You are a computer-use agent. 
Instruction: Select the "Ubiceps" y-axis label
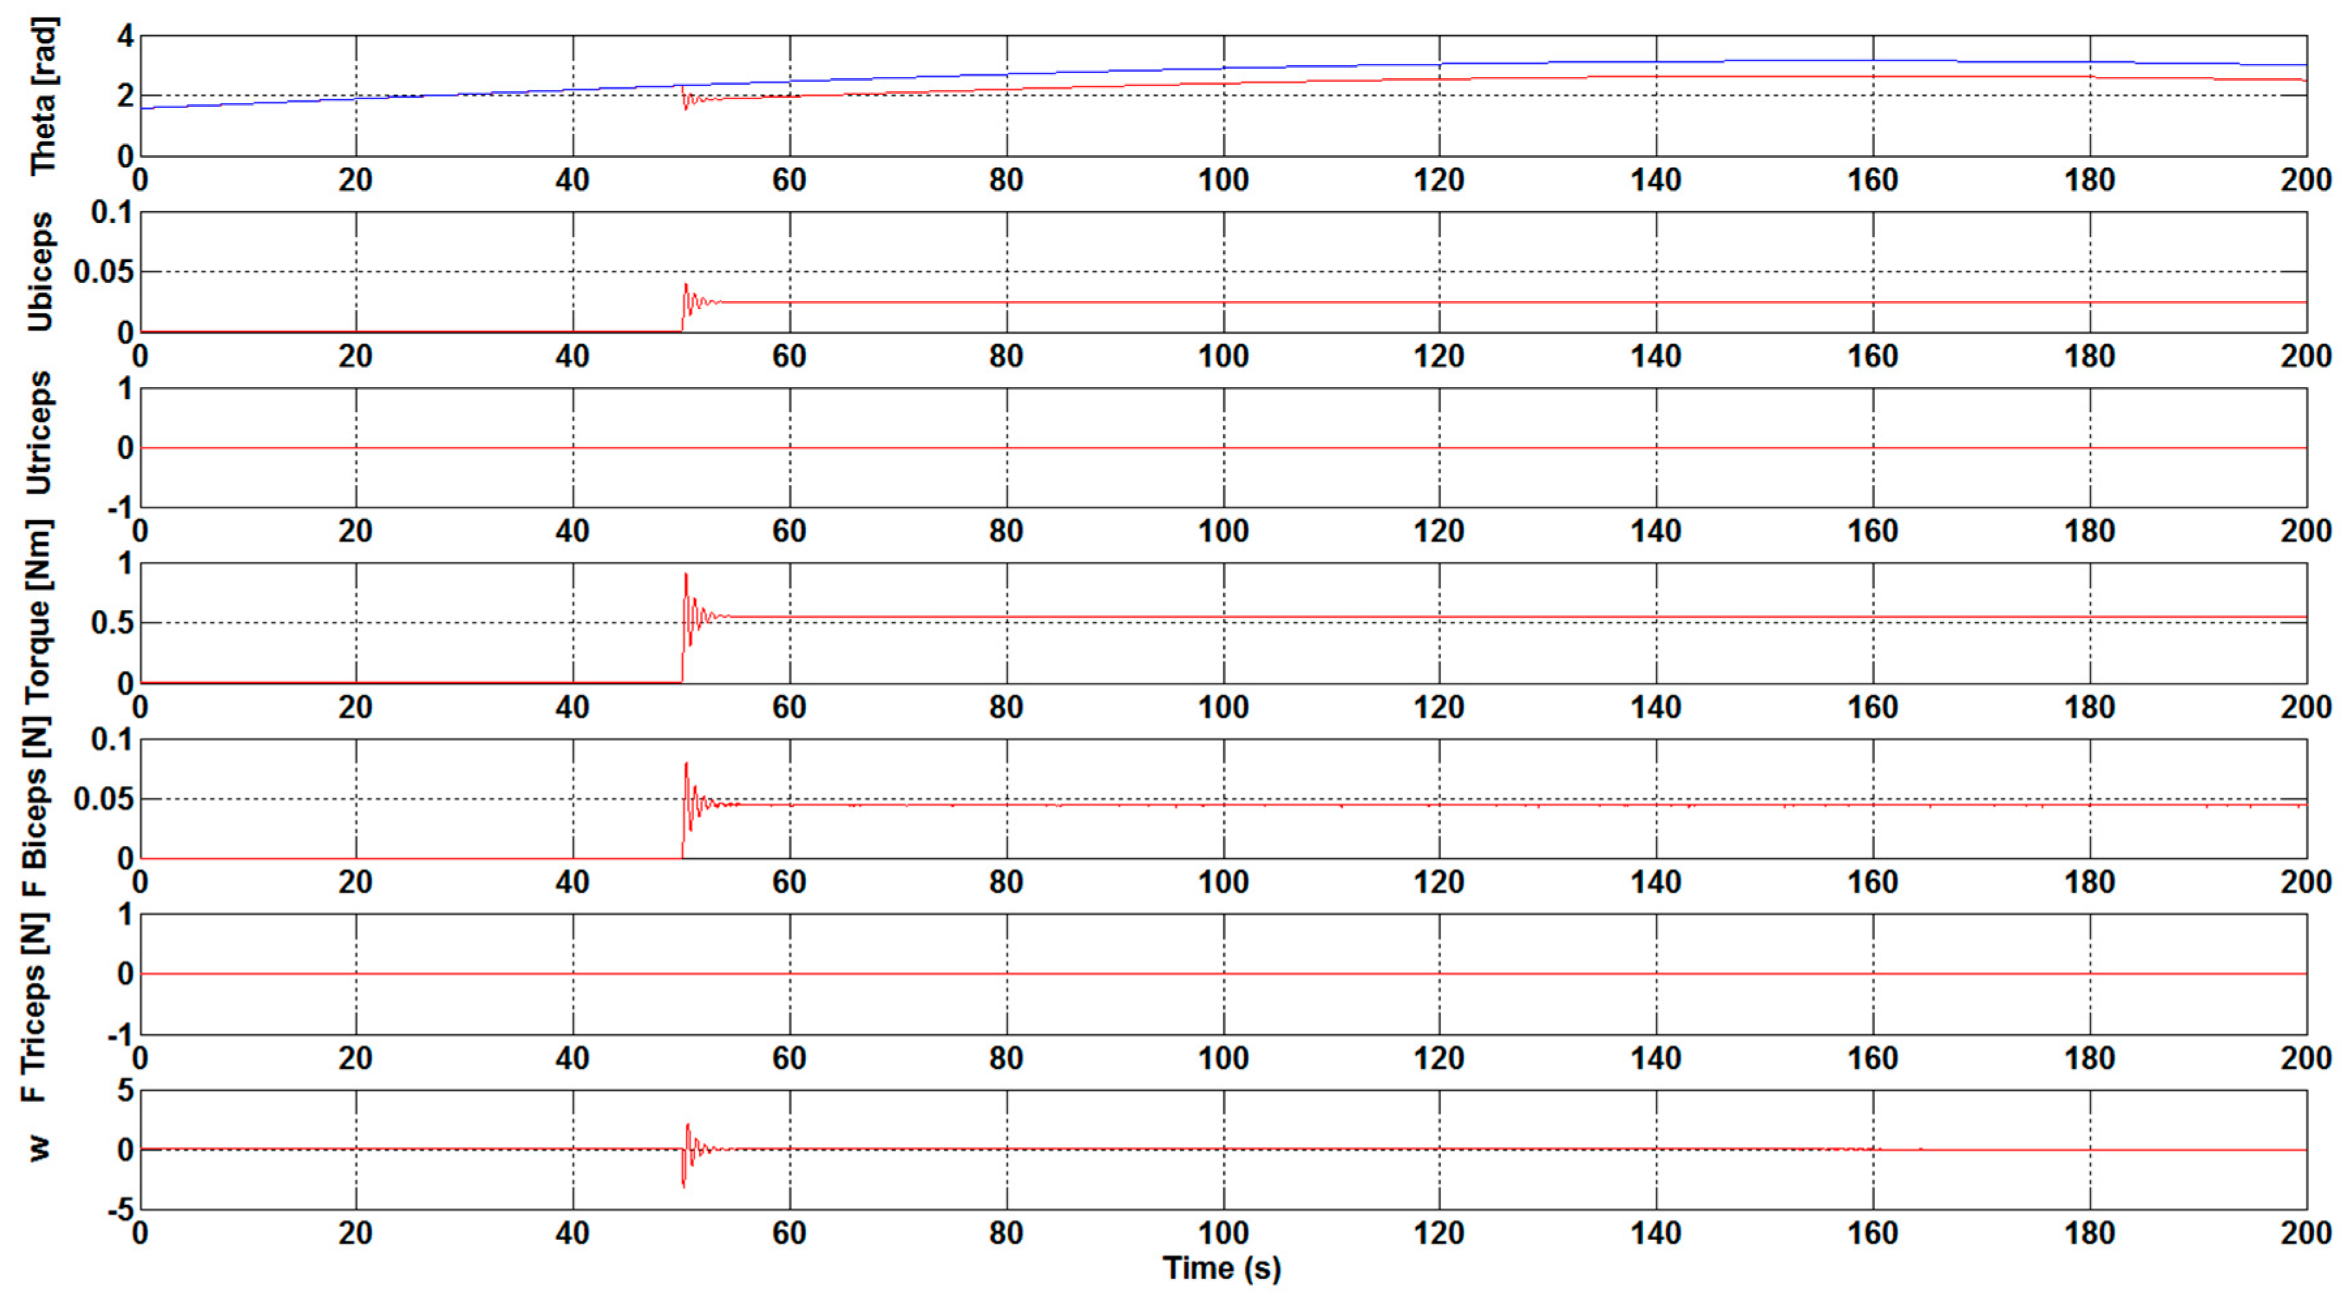tap(40, 272)
